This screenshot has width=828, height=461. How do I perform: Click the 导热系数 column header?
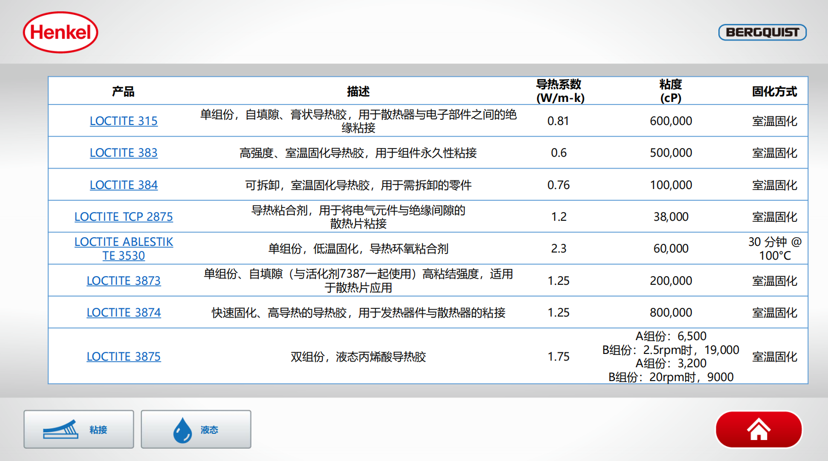point(559,91)
